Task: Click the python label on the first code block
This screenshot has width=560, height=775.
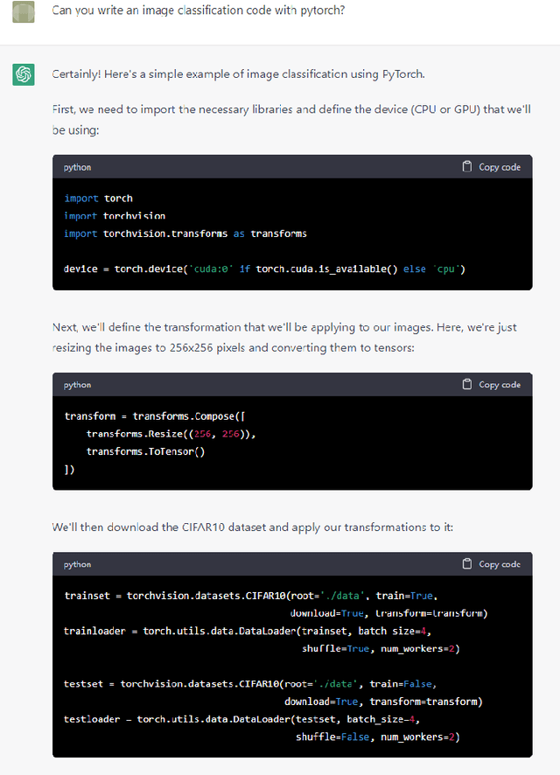Action: pos(77,167)
